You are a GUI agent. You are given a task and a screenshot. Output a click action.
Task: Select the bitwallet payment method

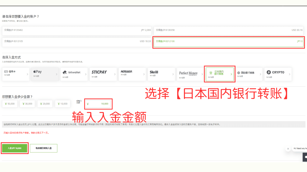(x=74, y=74)
